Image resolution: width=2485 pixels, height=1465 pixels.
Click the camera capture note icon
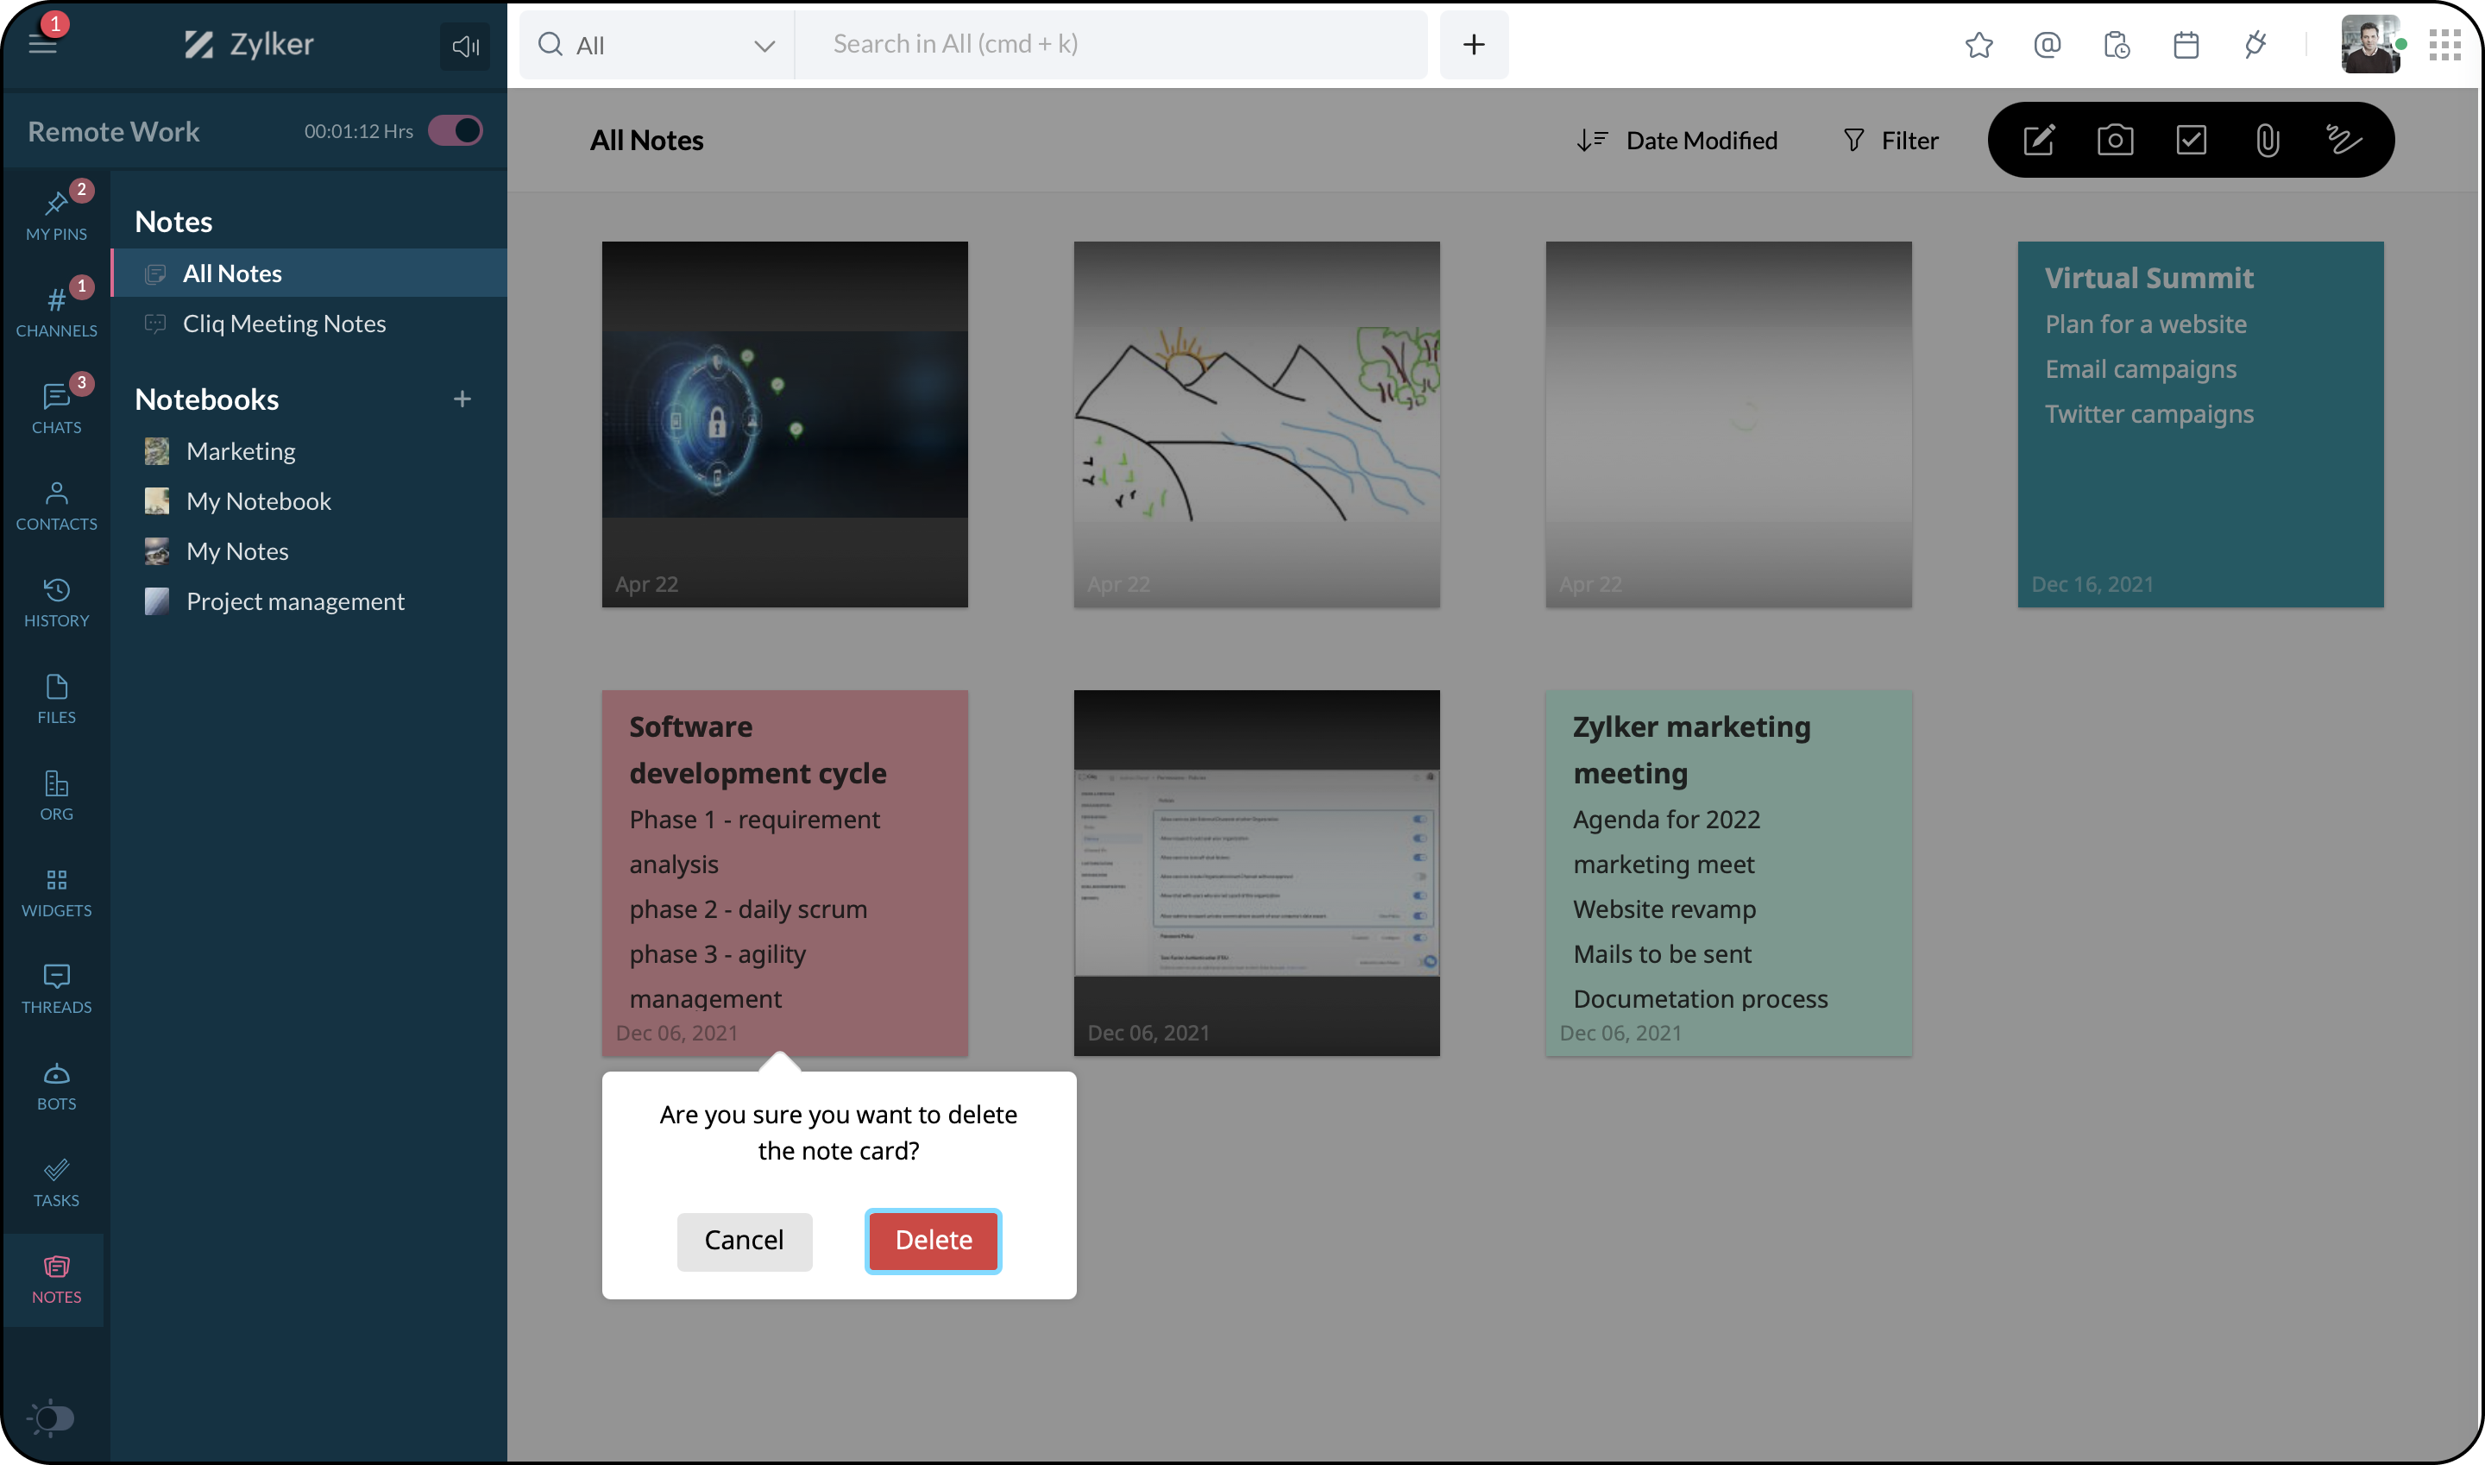(2114, 140)
